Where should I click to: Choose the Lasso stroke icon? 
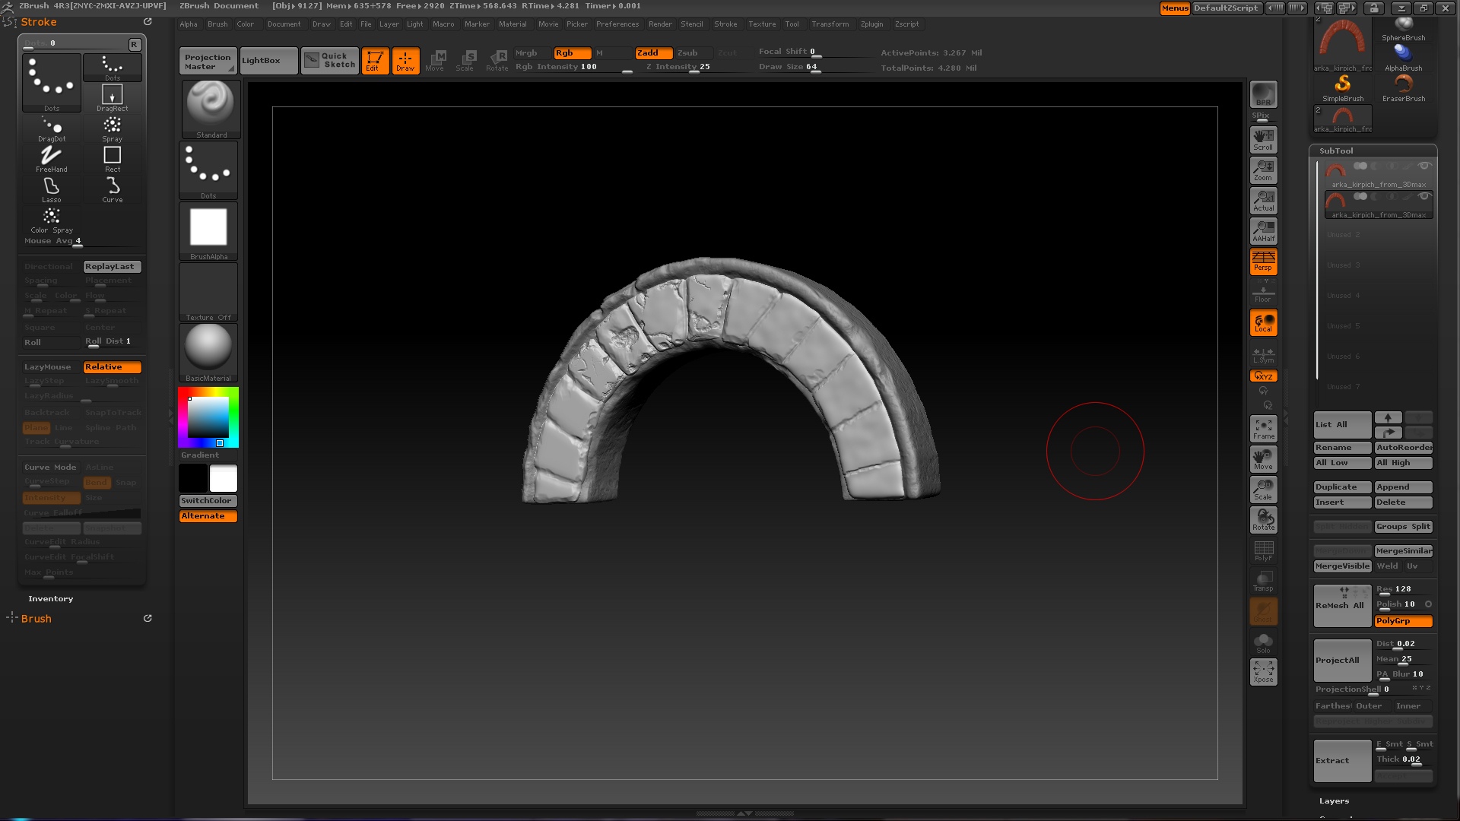pyautogui.click(x=51, y=189)
